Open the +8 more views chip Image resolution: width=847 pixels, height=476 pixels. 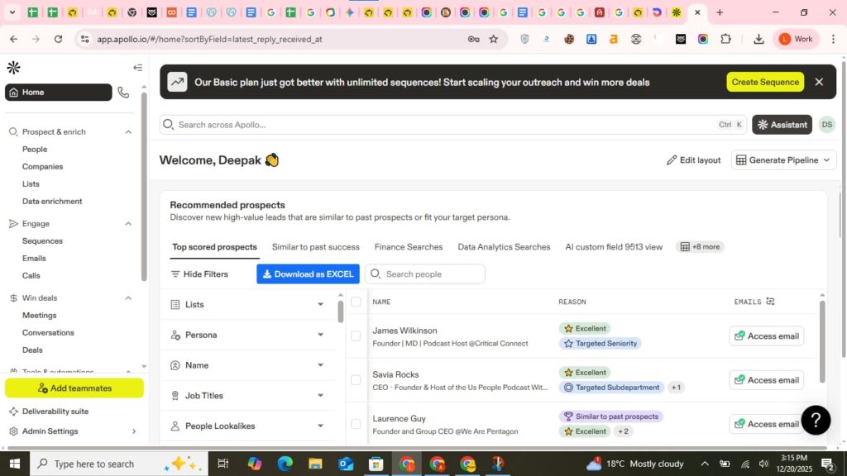coord(700,246)
